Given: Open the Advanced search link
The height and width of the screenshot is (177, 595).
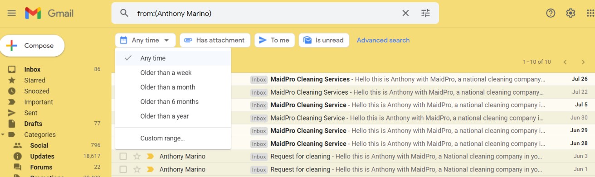Looking at the screenshot, I should (x=383, y=40).
